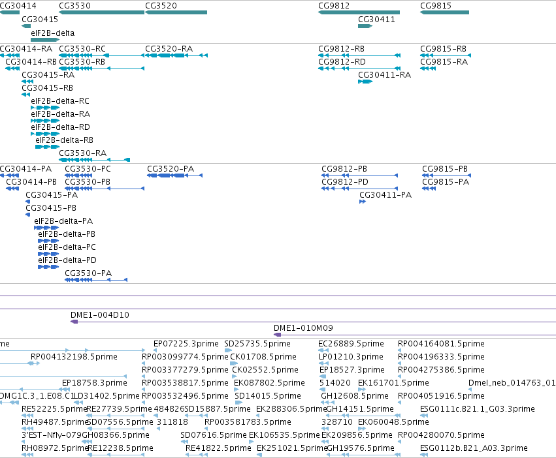556x458 pixels.
Task: Click EST EC26889.5prime
Action: click(351, 344)
